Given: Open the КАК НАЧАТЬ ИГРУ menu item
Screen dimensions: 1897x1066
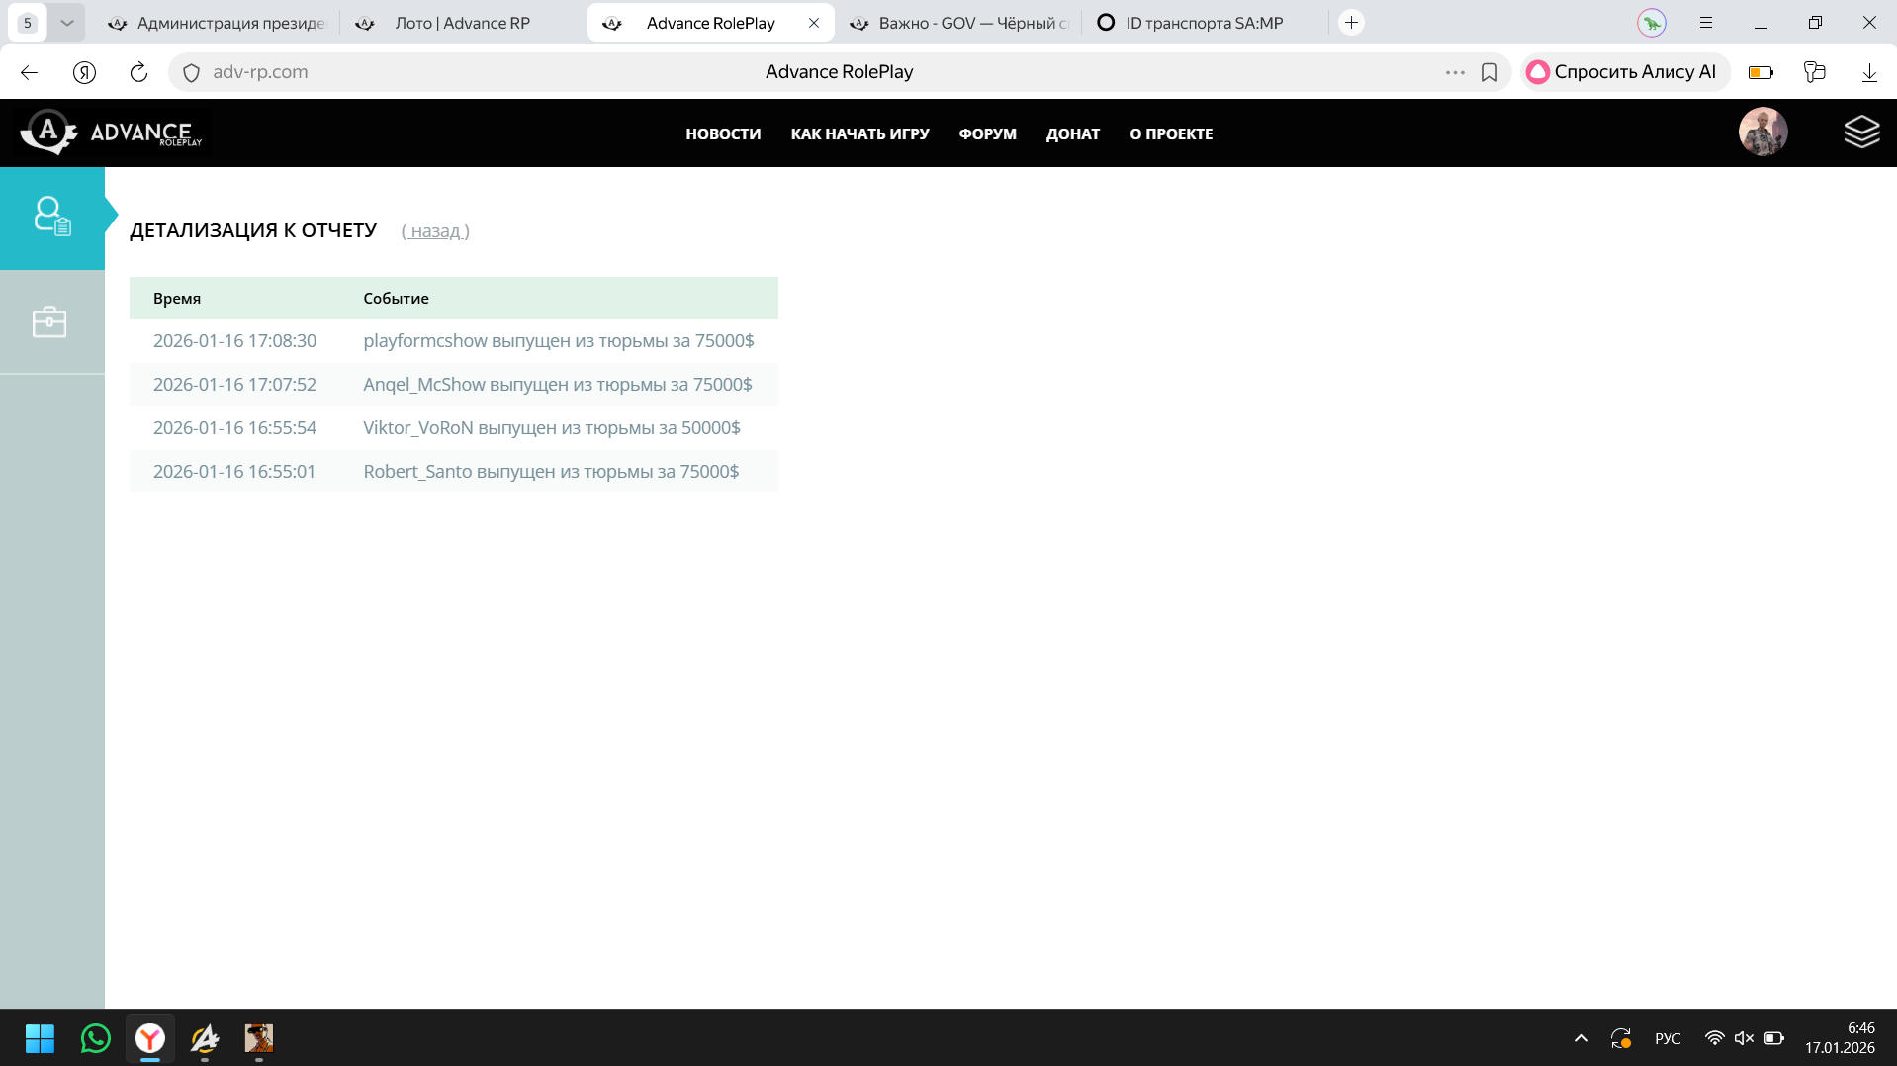Looking at the screenshot, I should (859, 133).
